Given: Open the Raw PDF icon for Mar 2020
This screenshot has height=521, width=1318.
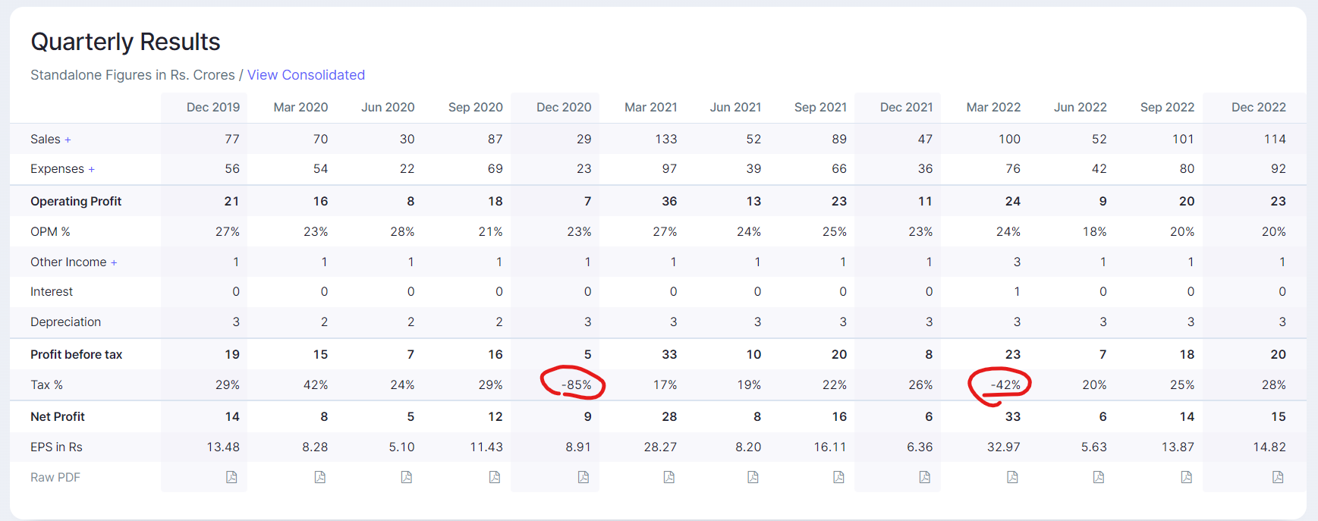Looking at the screenshot, I should point(319,477).
